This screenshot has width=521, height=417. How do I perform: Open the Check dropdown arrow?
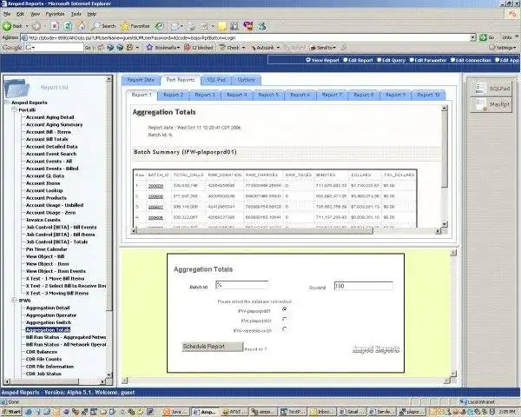pyautogui.click(x=243, y=48)
